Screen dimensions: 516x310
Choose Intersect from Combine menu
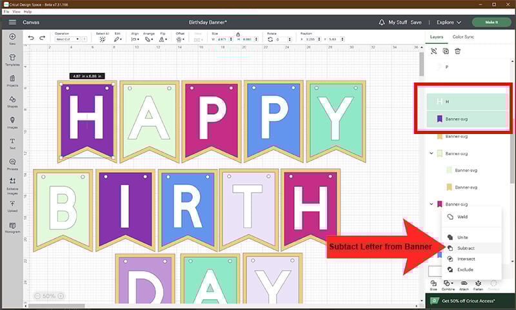coord(471,259)
